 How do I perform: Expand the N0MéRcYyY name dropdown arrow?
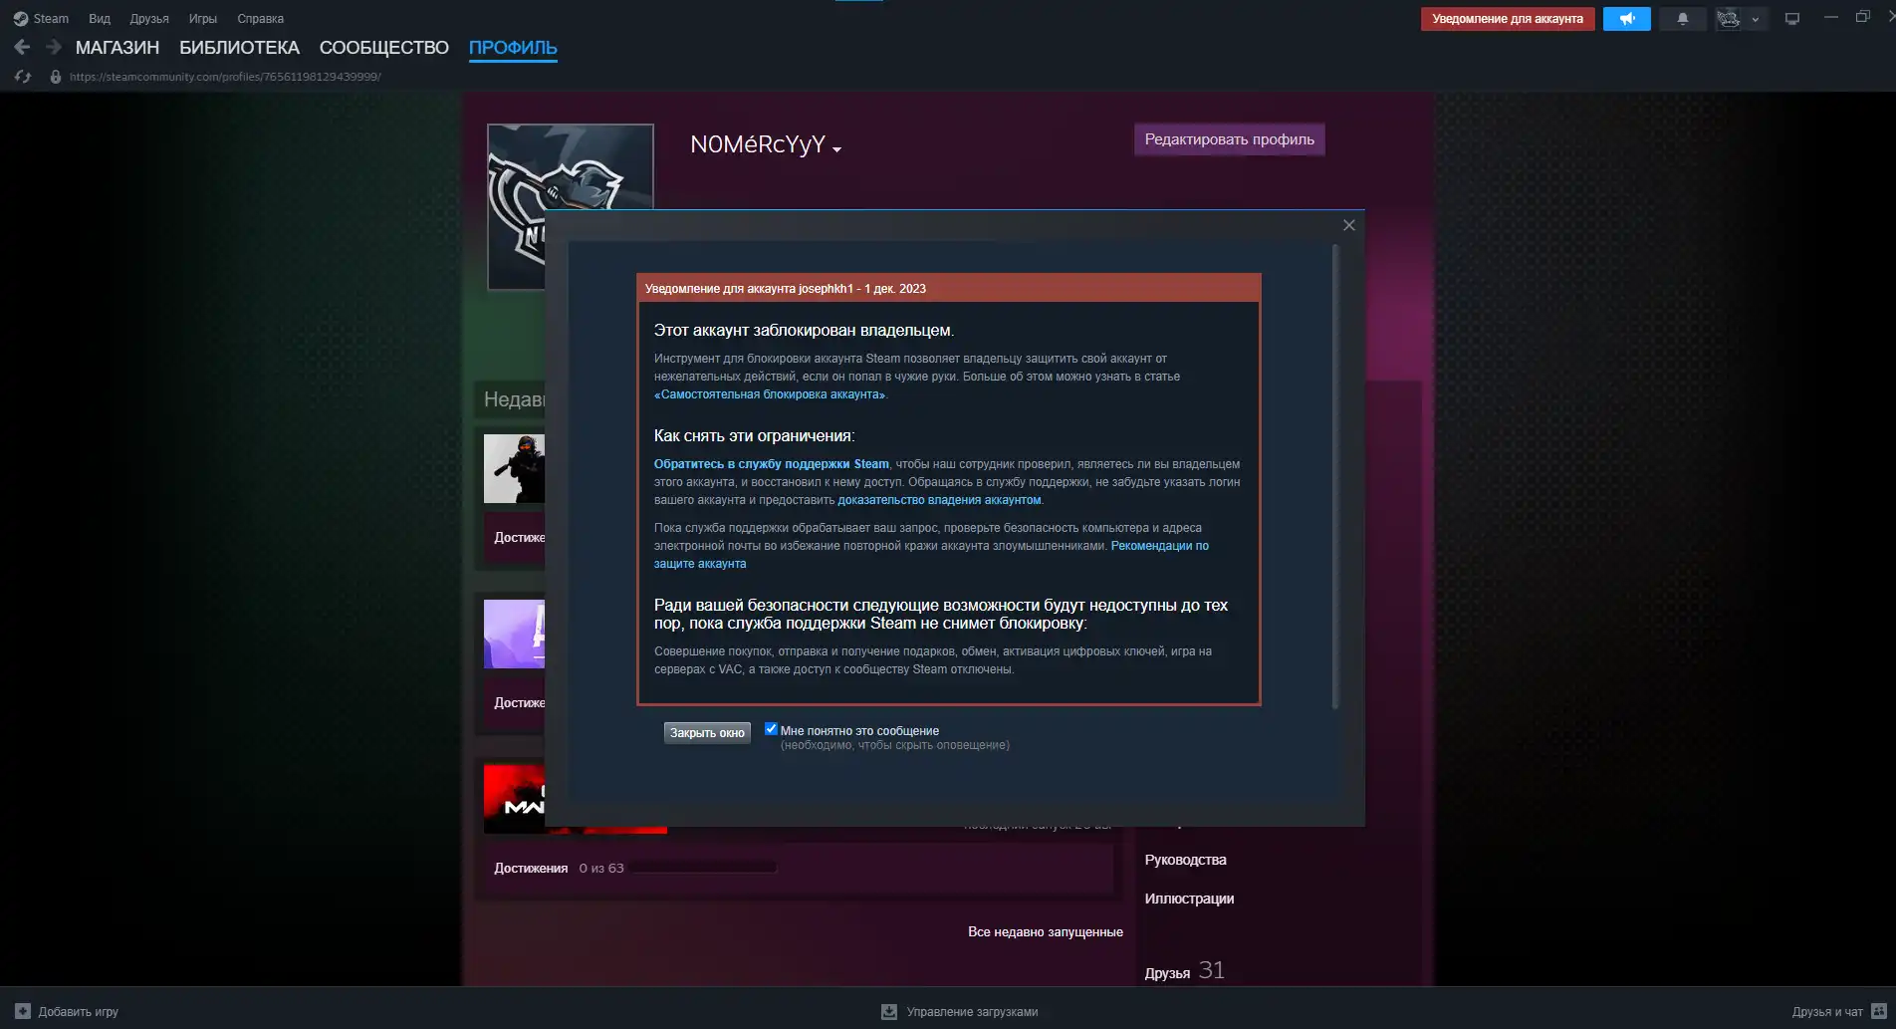[x=837, y=149]
